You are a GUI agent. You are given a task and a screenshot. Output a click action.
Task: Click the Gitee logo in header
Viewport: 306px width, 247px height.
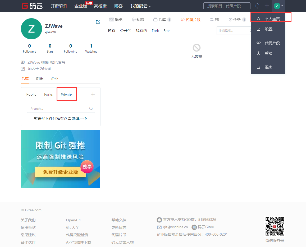coord(33,6)
